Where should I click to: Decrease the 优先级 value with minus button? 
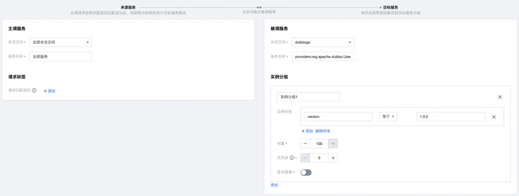coord(305,158)
